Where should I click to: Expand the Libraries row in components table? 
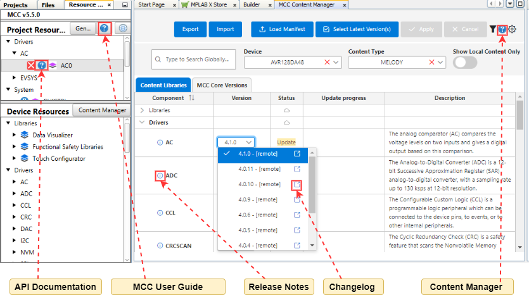pyautogui.click(x=142, y=110)
